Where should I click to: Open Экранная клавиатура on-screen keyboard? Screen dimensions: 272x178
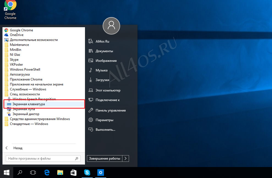pyautogui.click(x=44, y=104)
